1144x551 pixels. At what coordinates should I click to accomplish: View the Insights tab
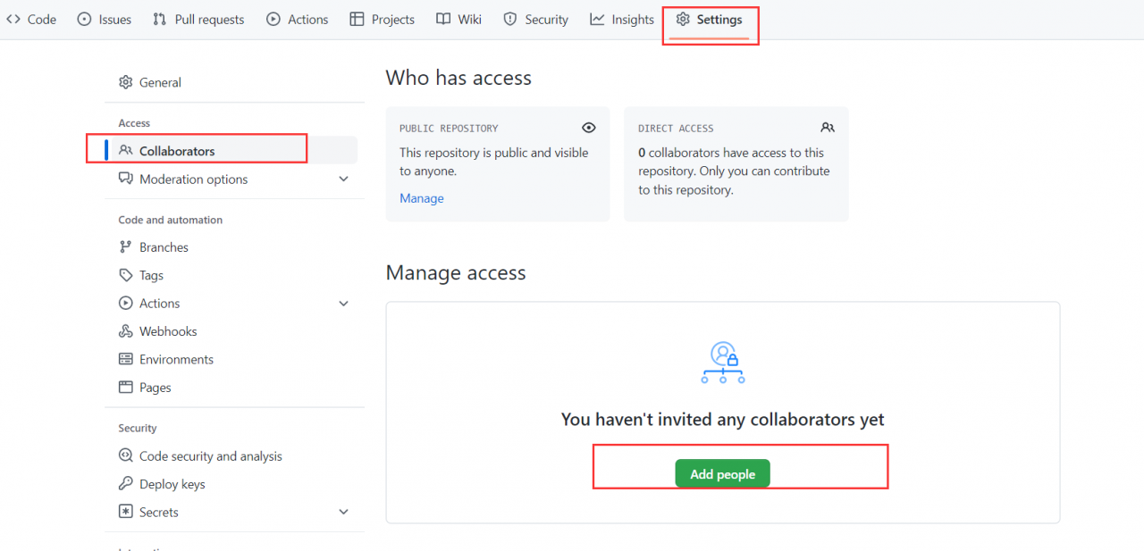tap(622, 20)
